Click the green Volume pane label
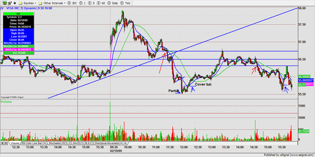The image size is (315, 157). tap(6, 101)
